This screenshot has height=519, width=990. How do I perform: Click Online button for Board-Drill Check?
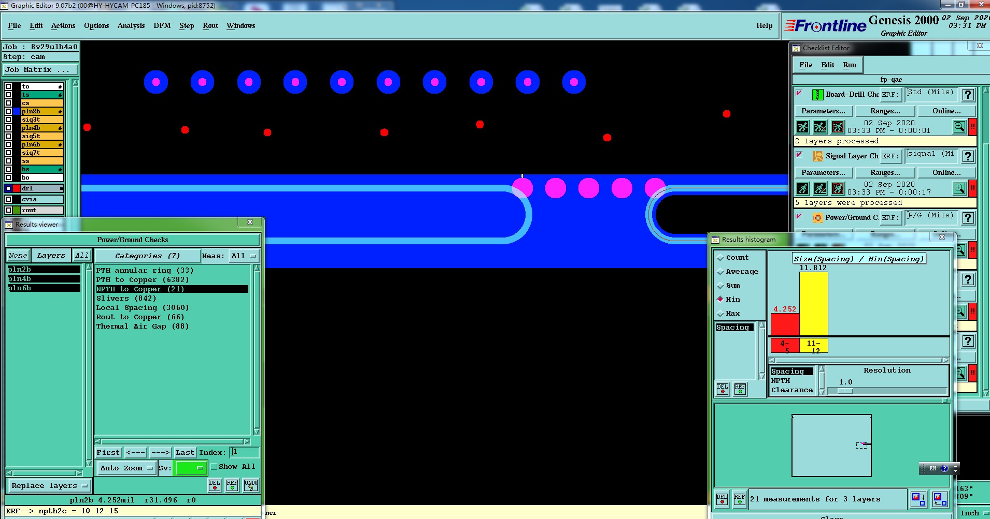point(946,111)
